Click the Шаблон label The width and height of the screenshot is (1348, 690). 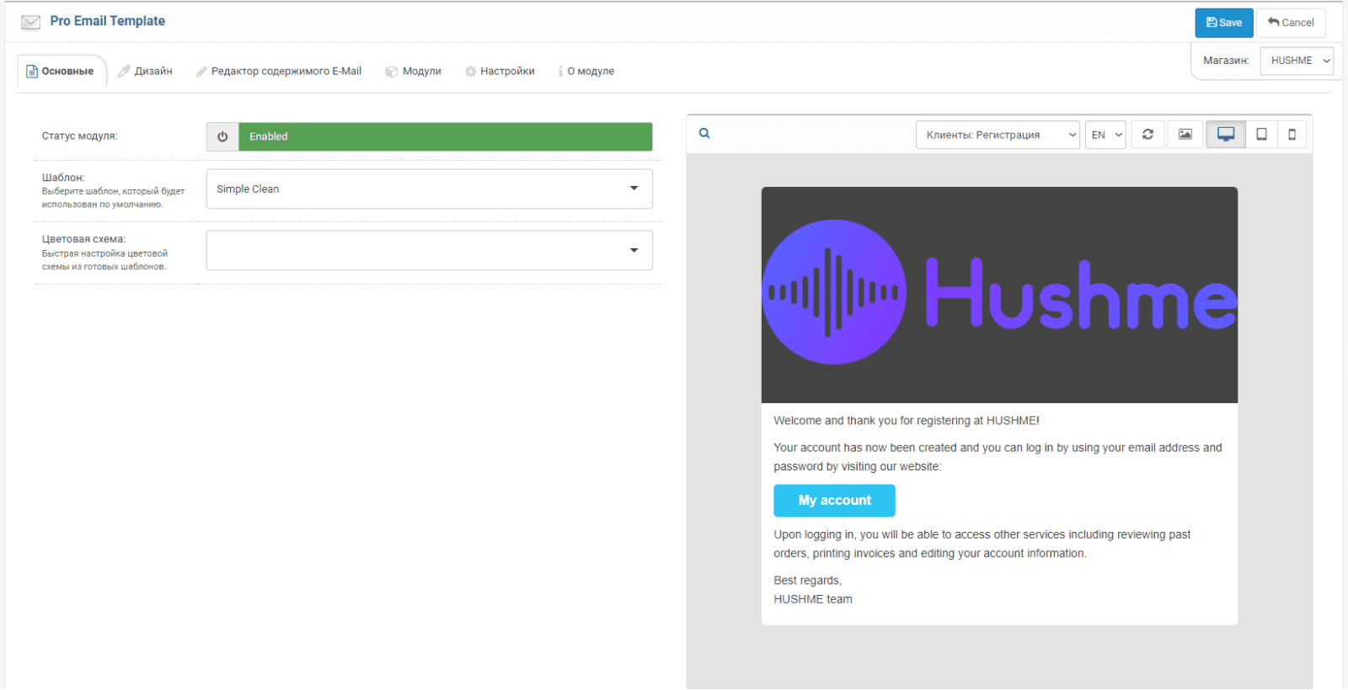click(63, 178)
